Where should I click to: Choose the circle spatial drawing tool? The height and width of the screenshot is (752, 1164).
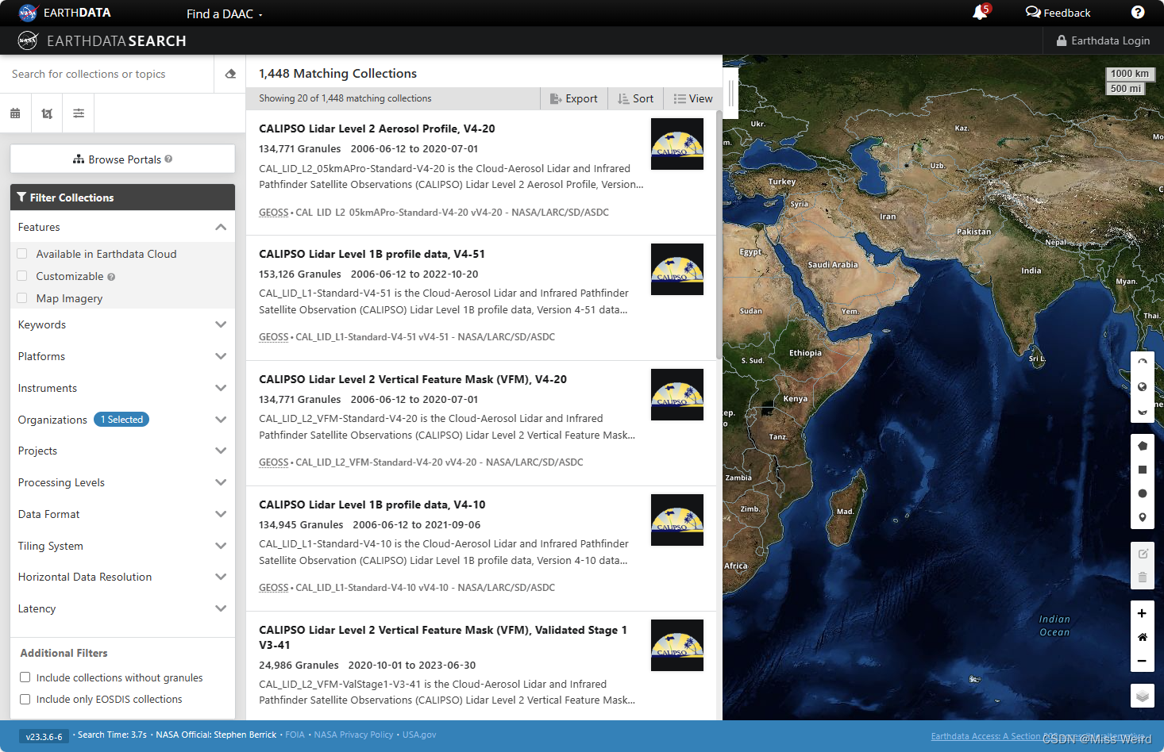pyautogui.click(x=1143, y=493)
